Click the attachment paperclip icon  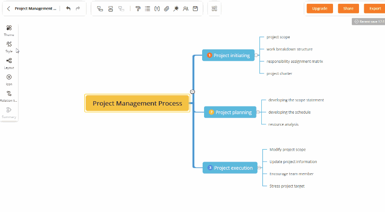(167, 9)
